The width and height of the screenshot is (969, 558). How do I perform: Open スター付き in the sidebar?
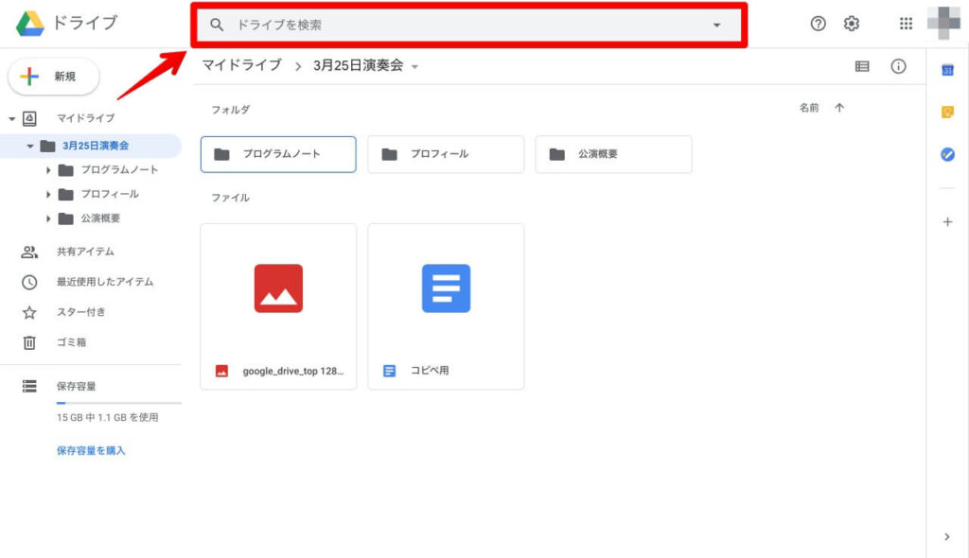(81, 312)
